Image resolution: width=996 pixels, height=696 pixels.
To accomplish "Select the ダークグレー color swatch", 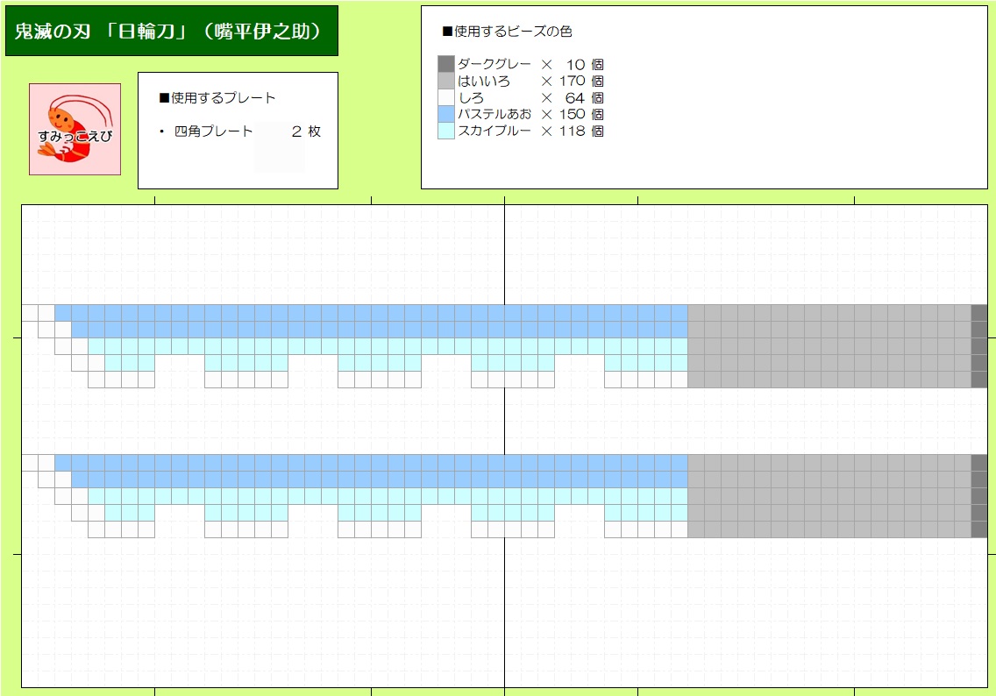I will point(446,64).
